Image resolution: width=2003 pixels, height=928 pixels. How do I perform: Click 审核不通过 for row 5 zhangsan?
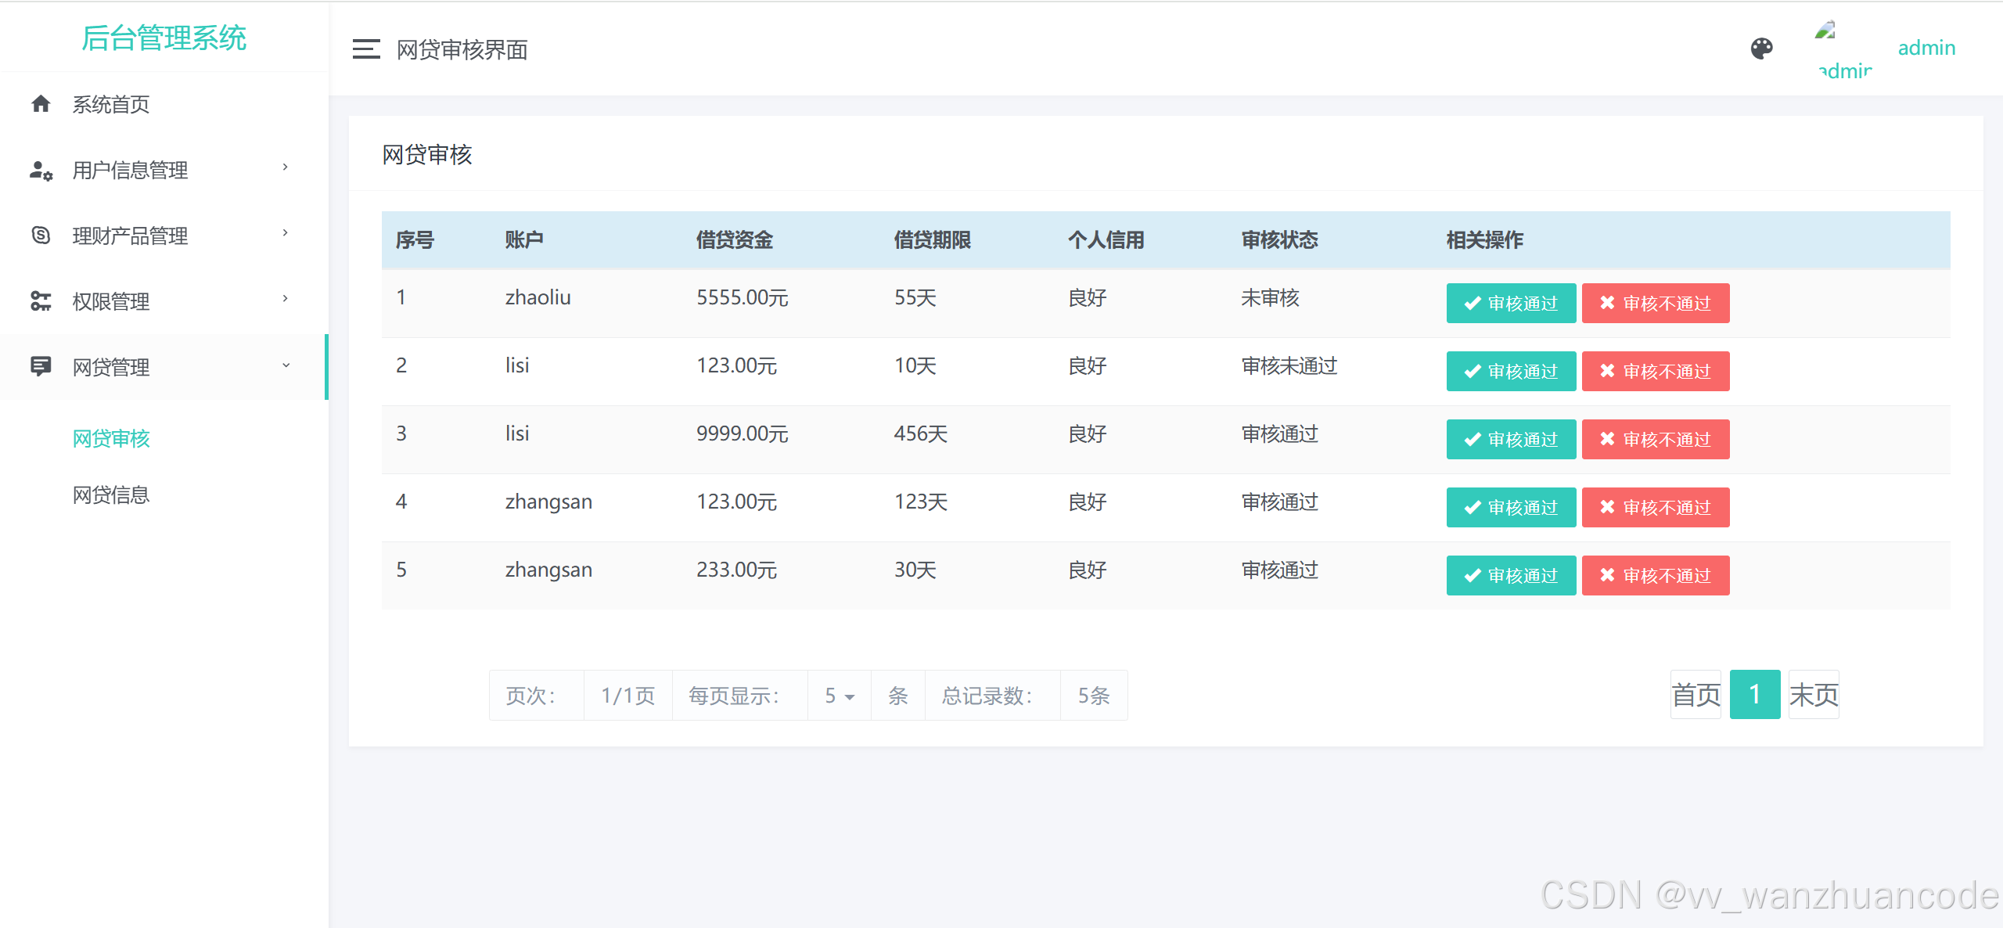1655,576
